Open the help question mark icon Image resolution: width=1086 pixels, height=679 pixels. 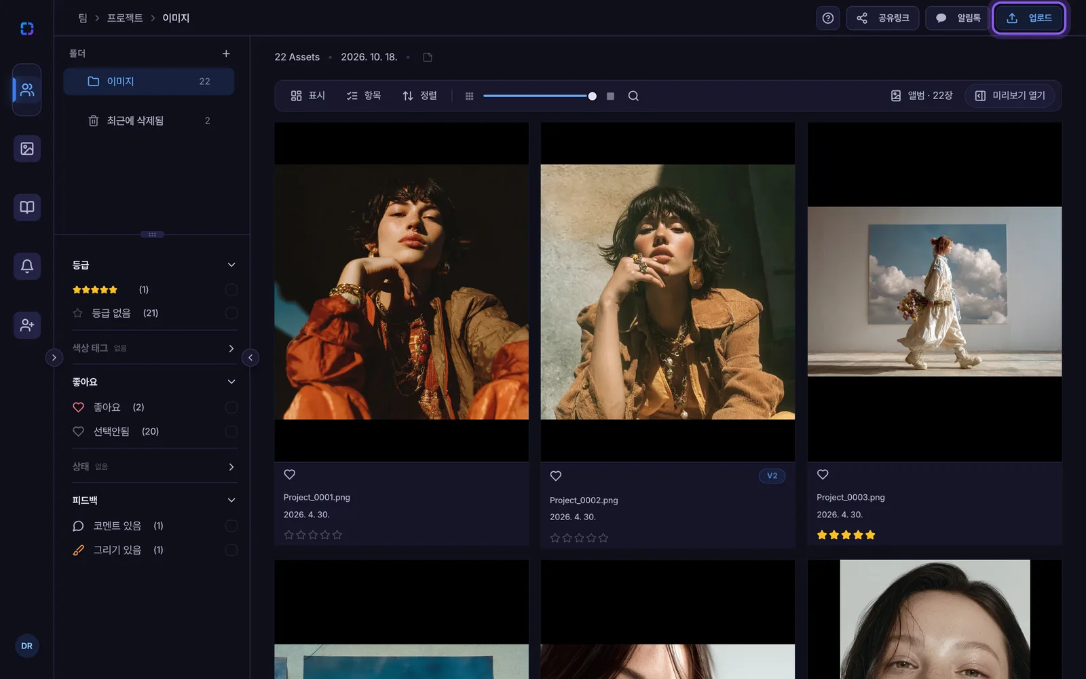(828, 18)
